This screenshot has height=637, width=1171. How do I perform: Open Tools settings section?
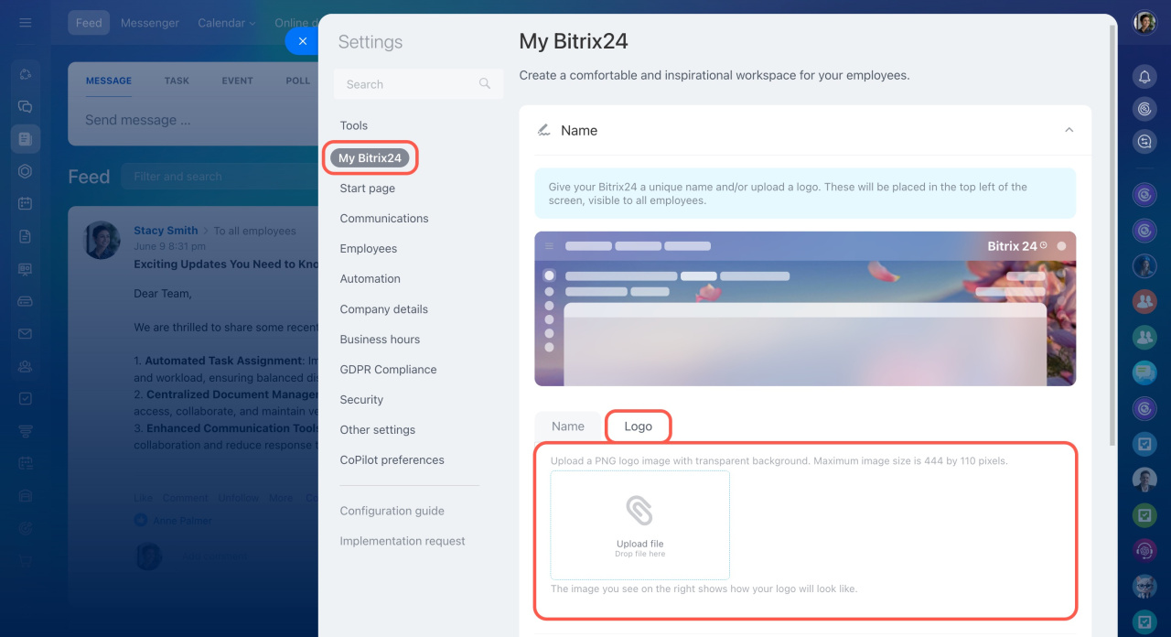353,125
